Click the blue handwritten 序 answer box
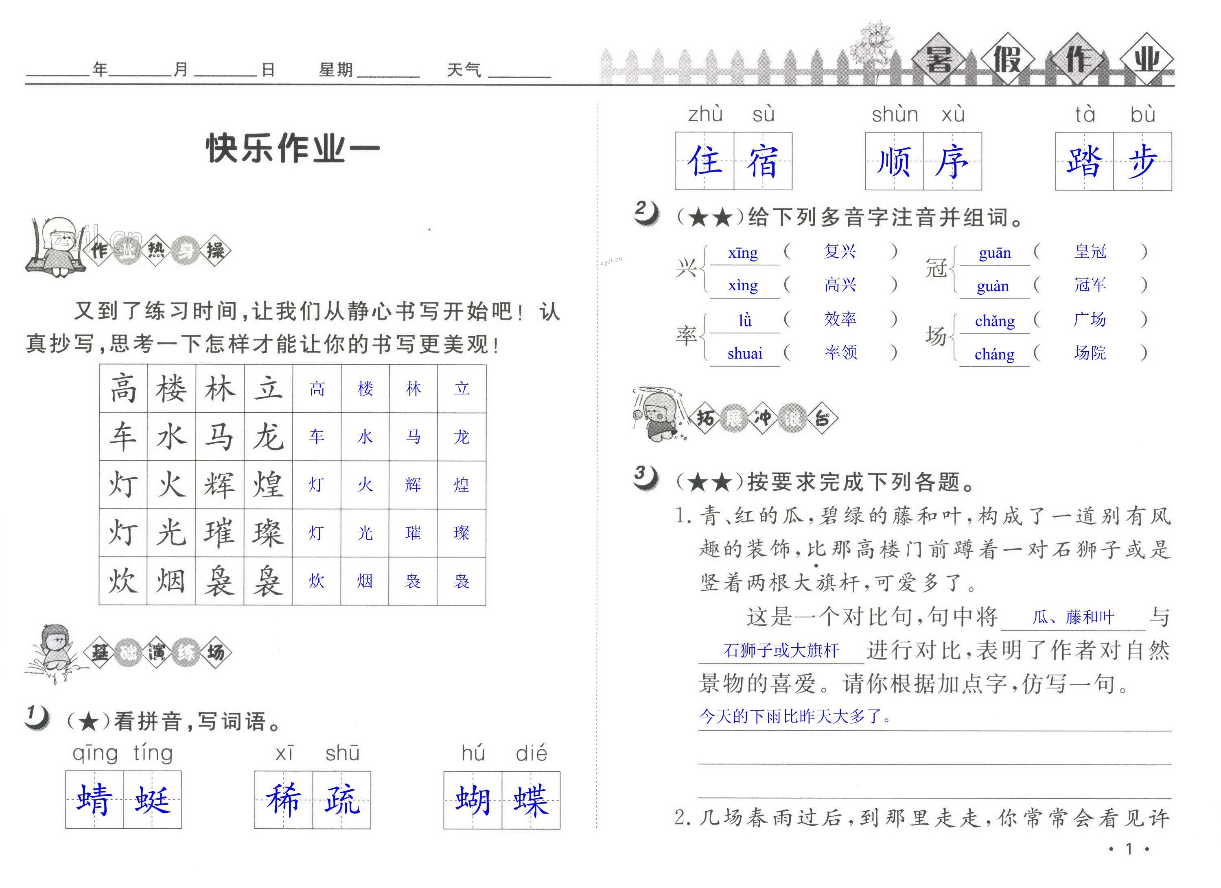 (x=952, y=161)
